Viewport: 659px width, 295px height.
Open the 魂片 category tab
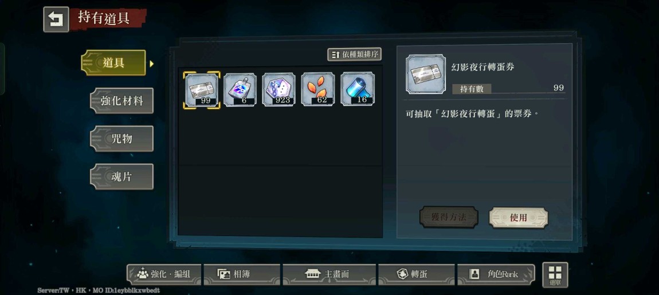[122, 176]
